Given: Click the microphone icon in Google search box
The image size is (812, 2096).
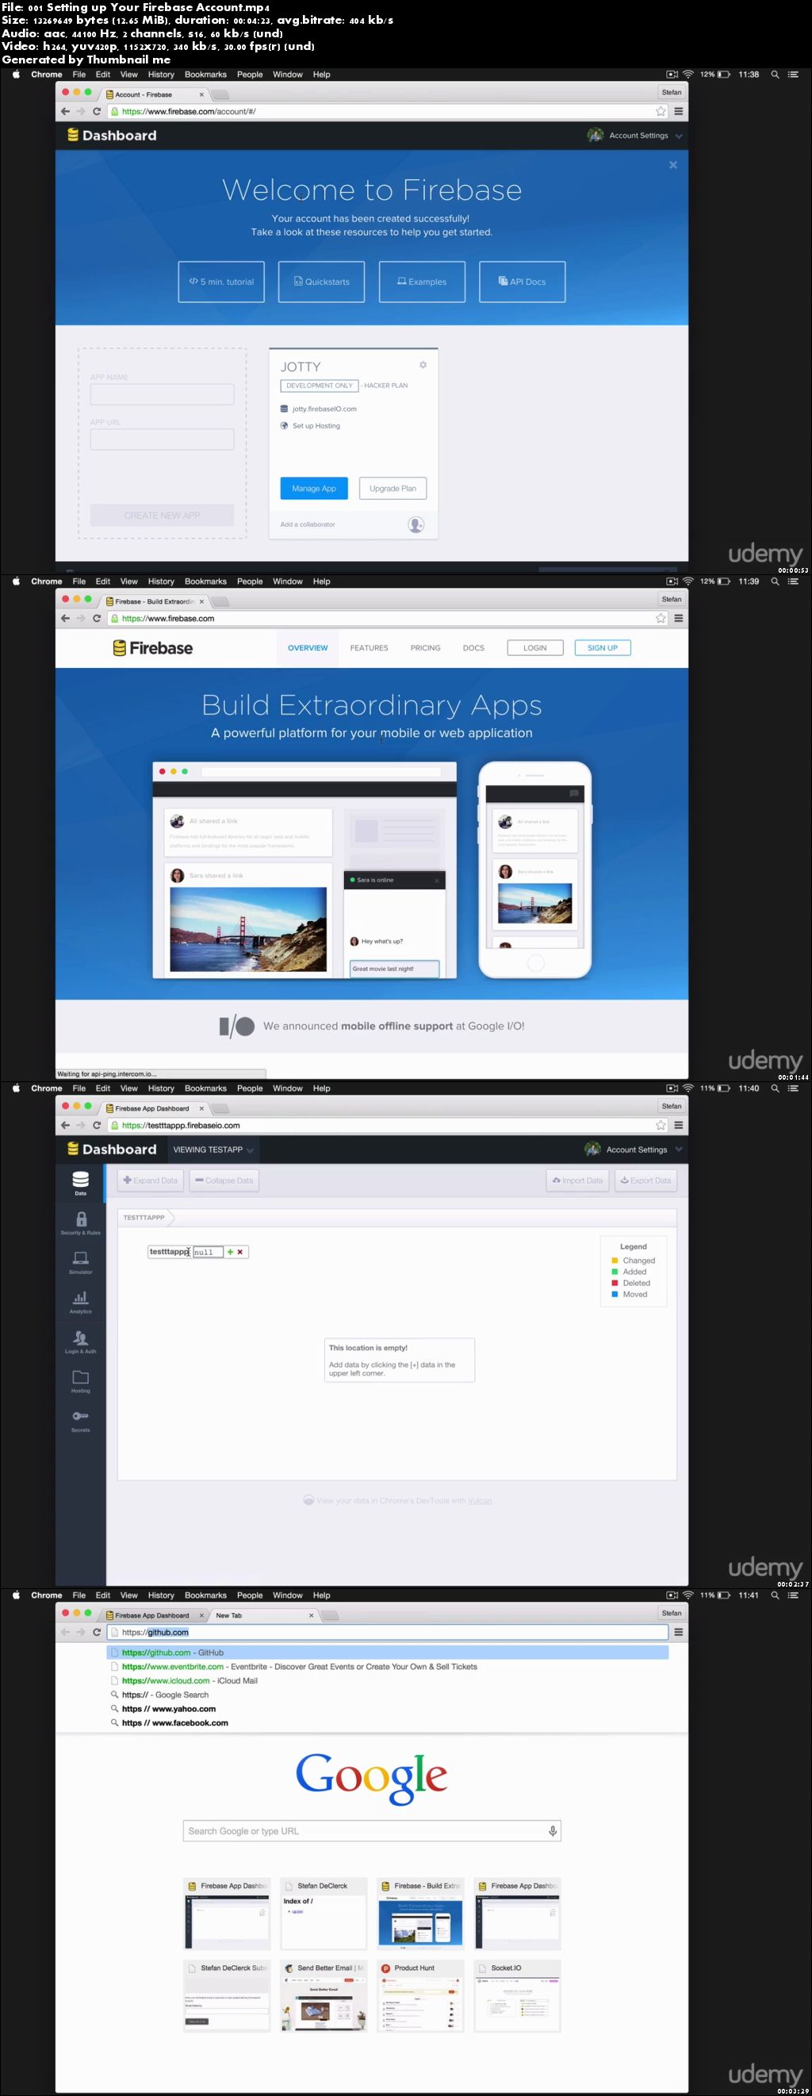Looking at the screenshot, I should point(553,1831).
